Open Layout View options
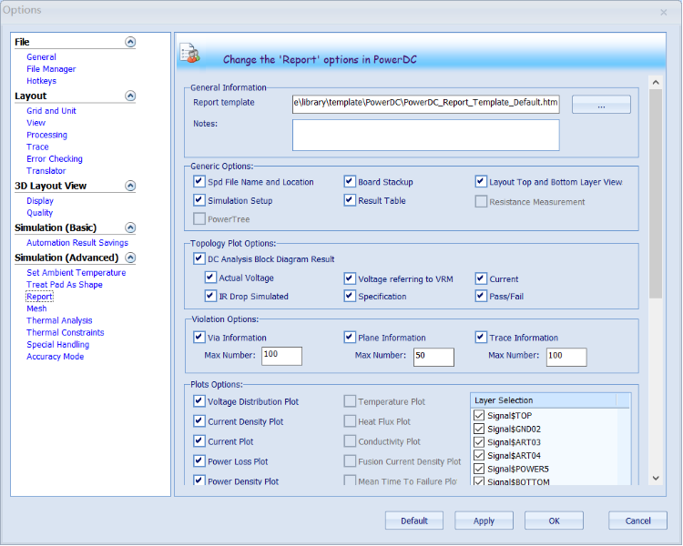 [x=36, y=123]
